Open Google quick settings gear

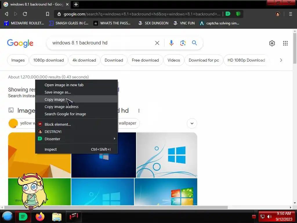click(272, 43)
